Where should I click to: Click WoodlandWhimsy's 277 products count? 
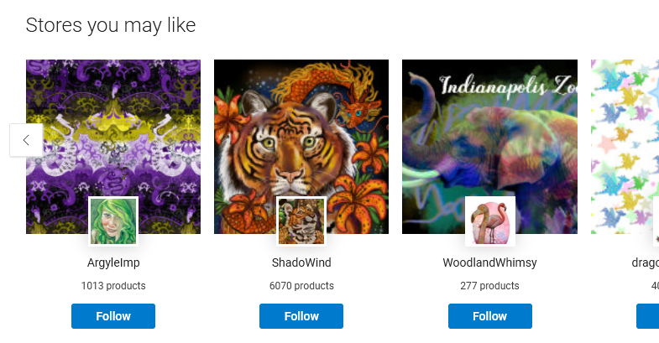[489, 286]
